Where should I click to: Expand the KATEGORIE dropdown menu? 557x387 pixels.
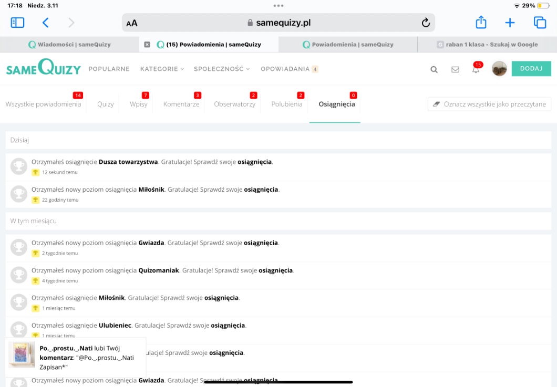pyautogui.click(x=162, y=69)
